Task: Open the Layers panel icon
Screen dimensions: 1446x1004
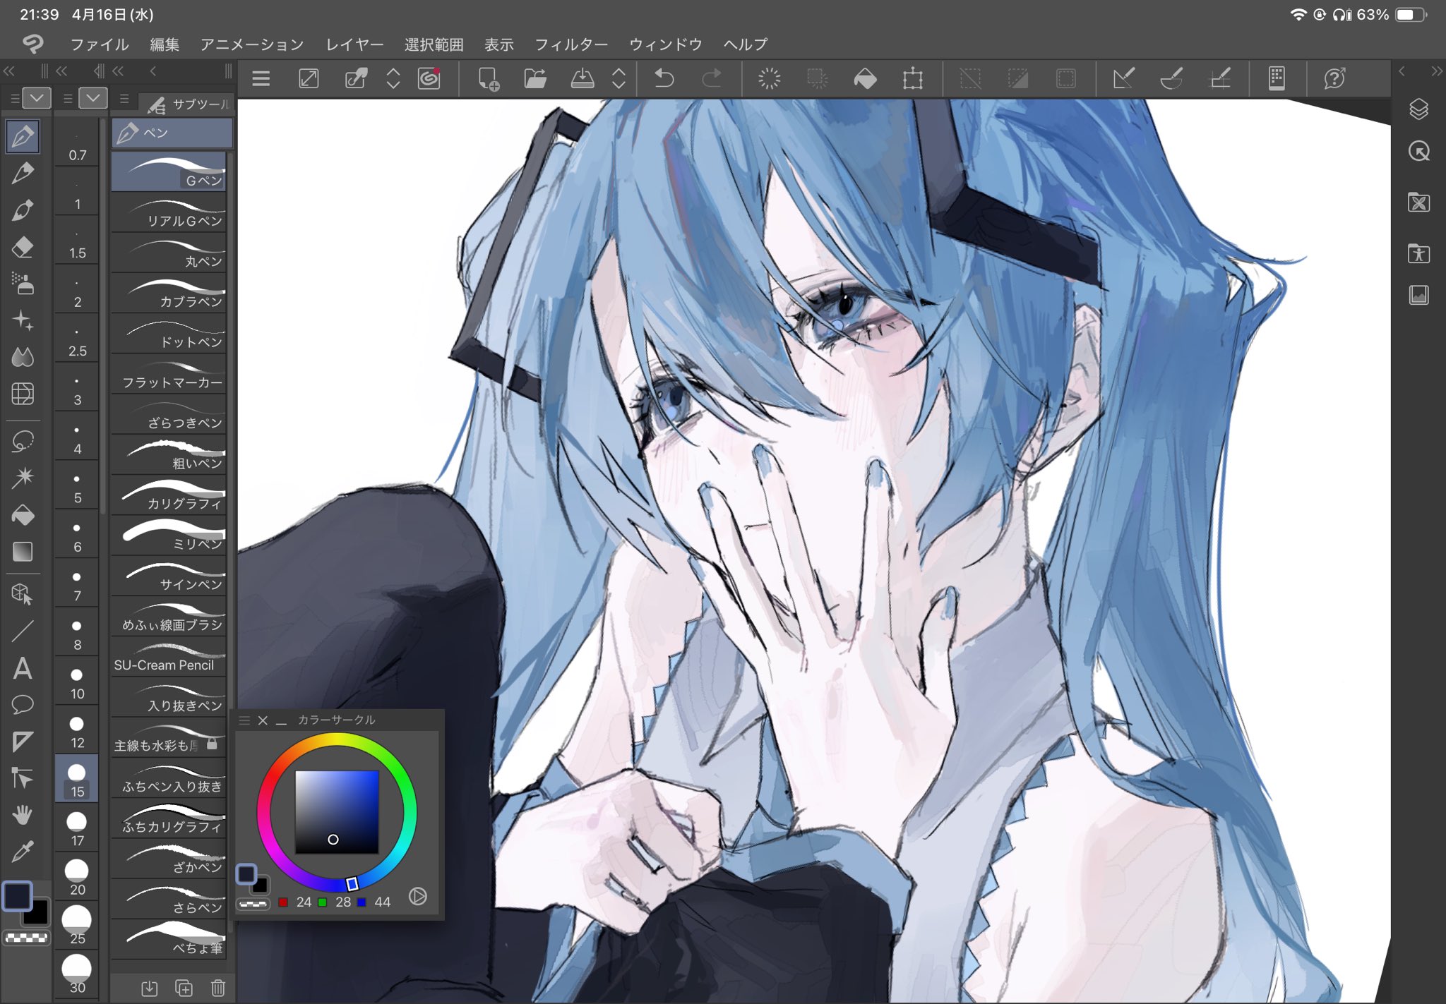Action: [1418, 109]
